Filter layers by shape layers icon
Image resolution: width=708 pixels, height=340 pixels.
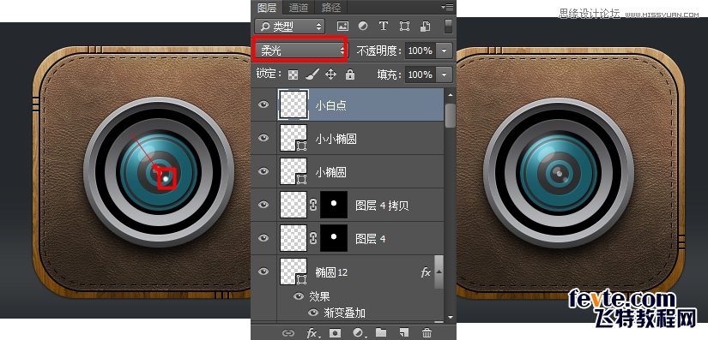pyautogui.click(x=404, y=26)
